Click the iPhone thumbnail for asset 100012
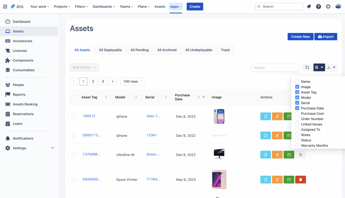Image resolution: width=345 pixels, height=198 pixels. coord(219,116)
